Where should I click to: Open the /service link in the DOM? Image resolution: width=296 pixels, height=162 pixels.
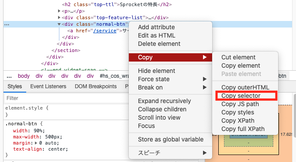[x=105, y=31]
